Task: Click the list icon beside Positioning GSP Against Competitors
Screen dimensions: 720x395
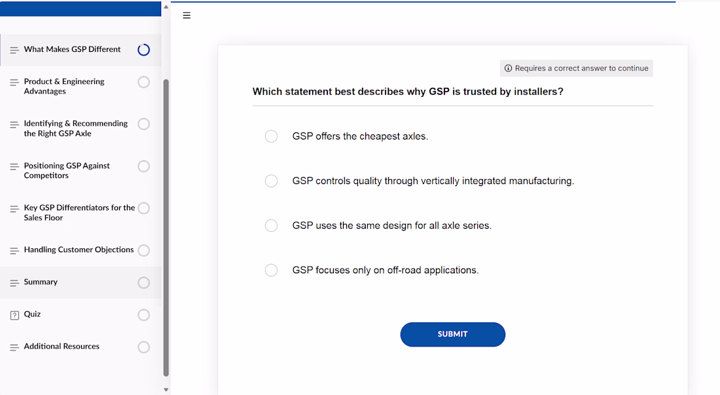Action: [14, 167]
